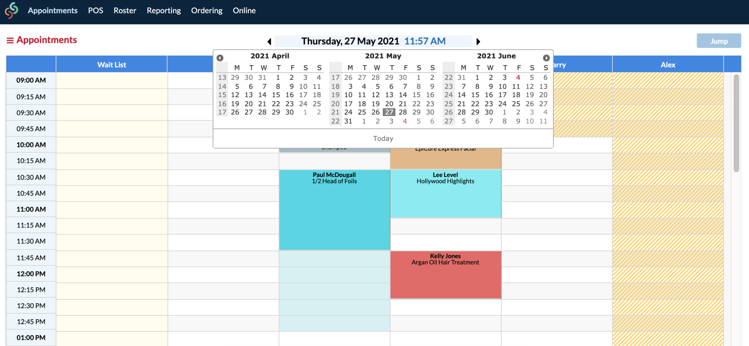Open the date picker via date header
This screenshot has height=346, width=749.
click(x=350, y=41)
